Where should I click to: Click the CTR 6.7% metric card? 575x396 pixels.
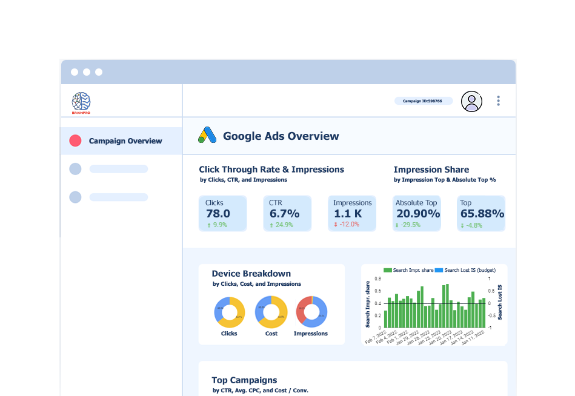(x=287, y=213)
